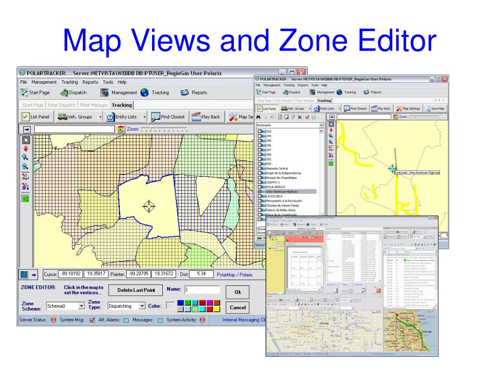Open Map Settings in the bookmarks window
The height and width of the screenshot is (374, 499).
click(408, 109)
